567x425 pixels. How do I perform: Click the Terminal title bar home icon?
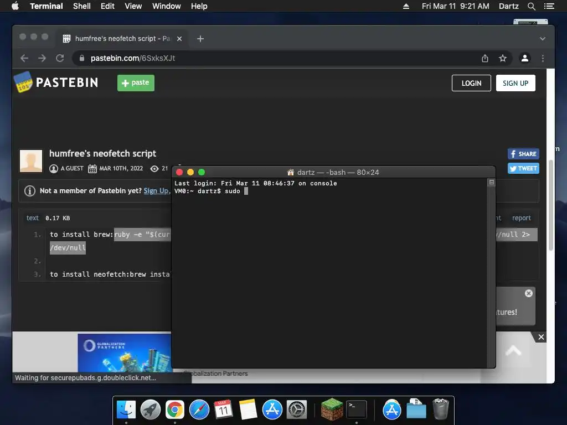coord(290,173)
